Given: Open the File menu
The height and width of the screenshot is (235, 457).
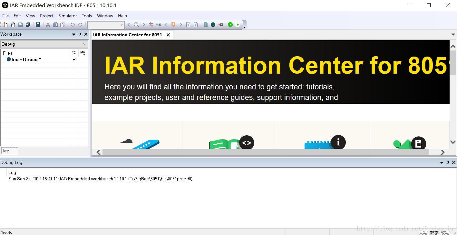Looking at the screenshot, I should pos(5,16).
